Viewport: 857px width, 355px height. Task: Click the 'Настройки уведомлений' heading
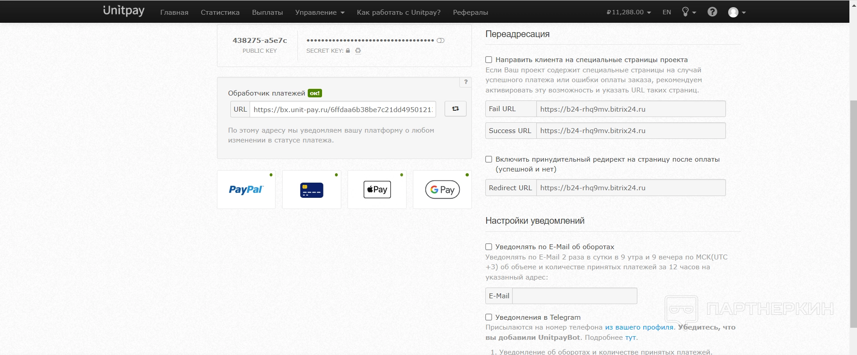[535, 221]
